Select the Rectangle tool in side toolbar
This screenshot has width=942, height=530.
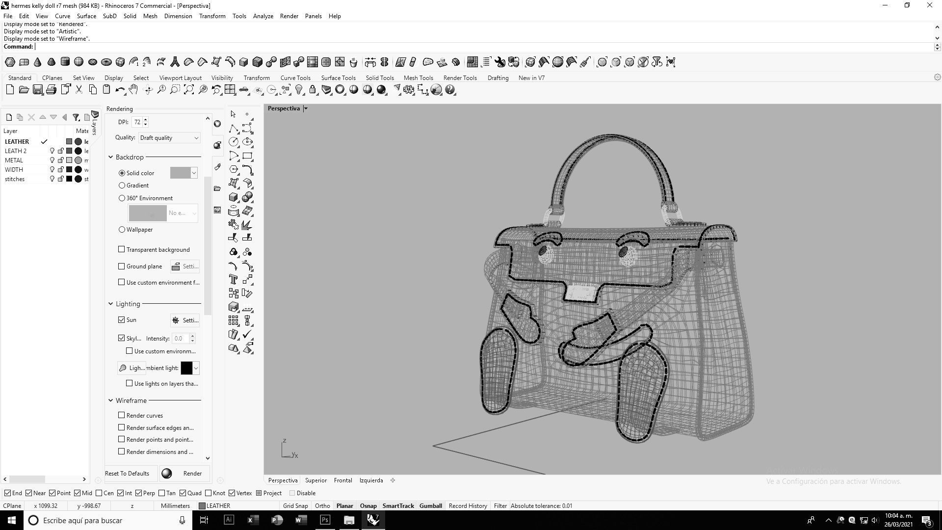247,156
